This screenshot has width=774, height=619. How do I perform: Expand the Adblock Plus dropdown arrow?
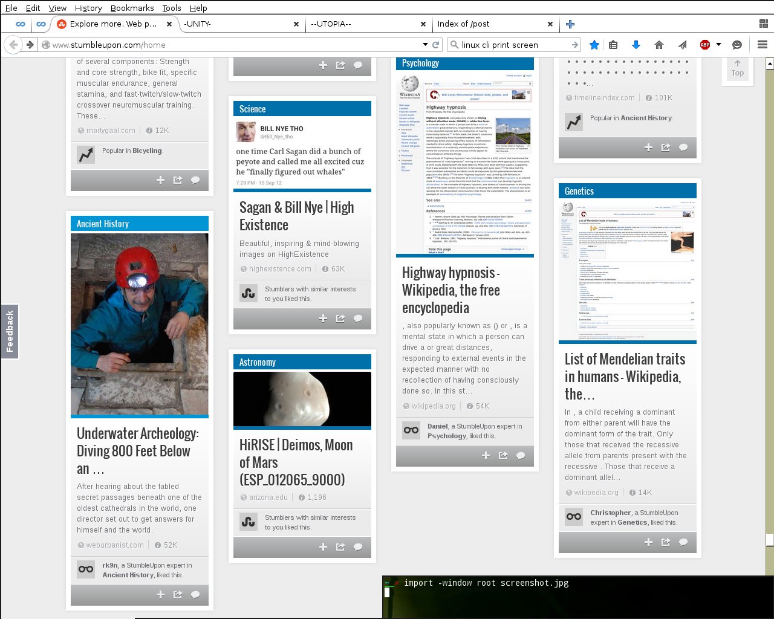click(x=718, y=45)
